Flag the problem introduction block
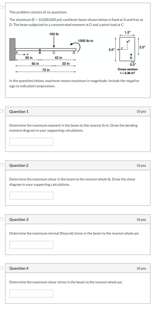The width and height of the screenshot is (155, 309). (1, 8)
